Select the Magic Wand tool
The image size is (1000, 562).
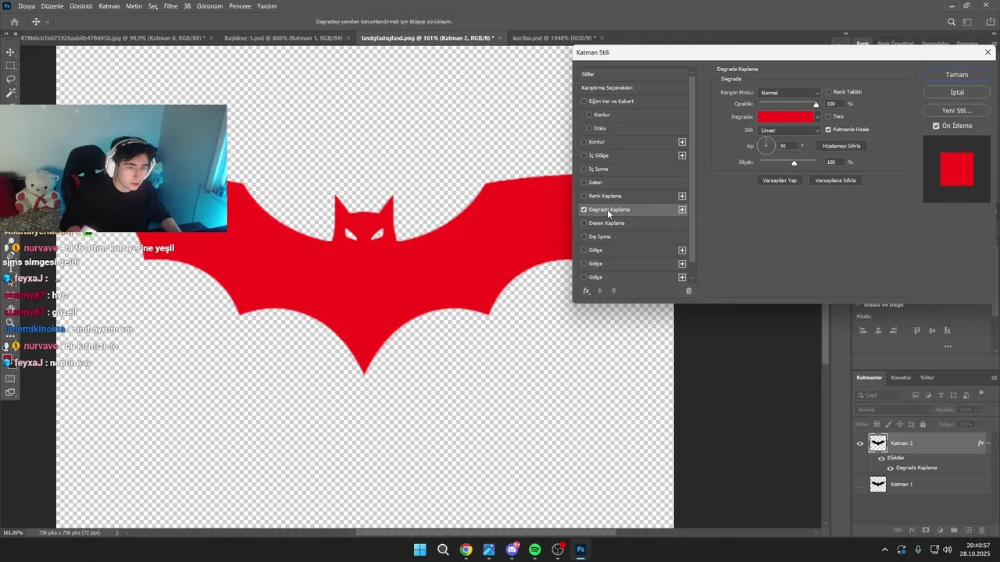coord(10,92)
